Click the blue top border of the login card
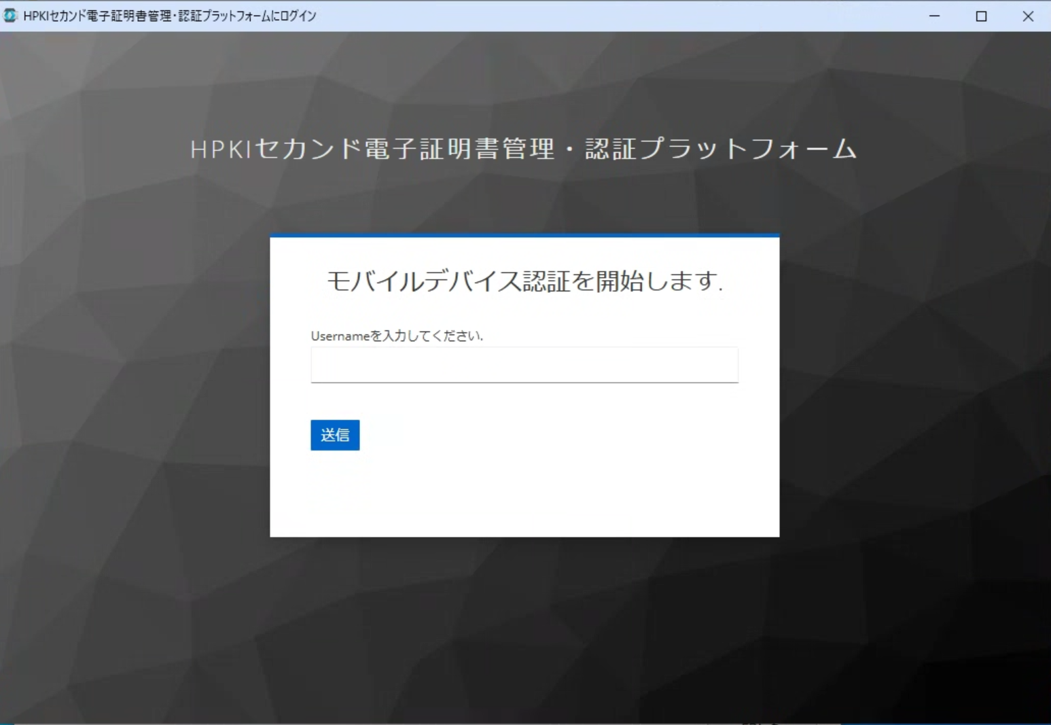1051x725 pixels. [524, 235]
